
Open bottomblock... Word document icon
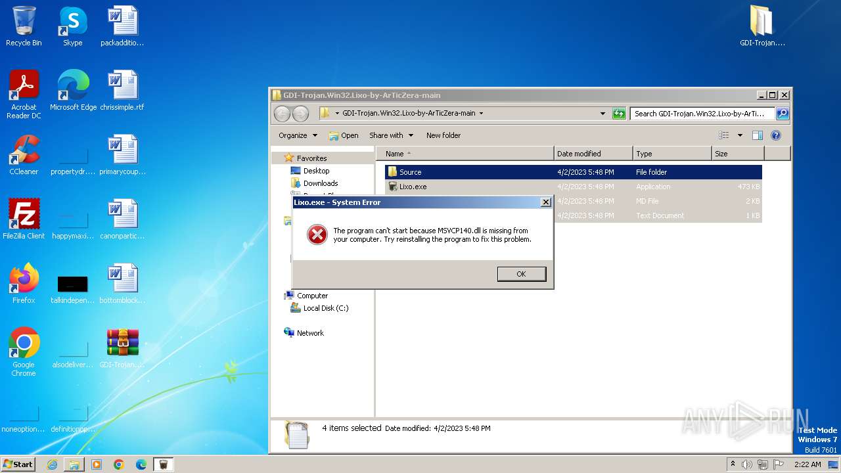pos(122,284)
